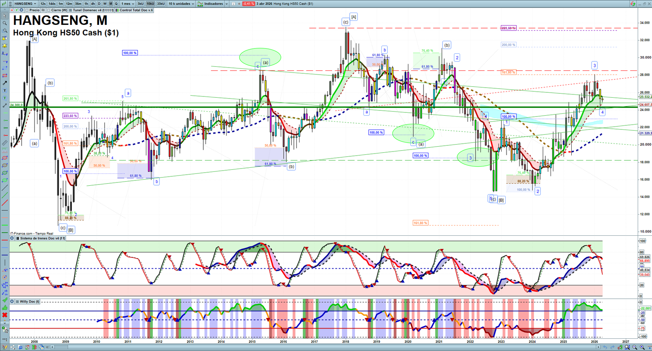
Task: Click the blue X icon beside Precio
Action: pyautogui.click(x=21, y=10)
